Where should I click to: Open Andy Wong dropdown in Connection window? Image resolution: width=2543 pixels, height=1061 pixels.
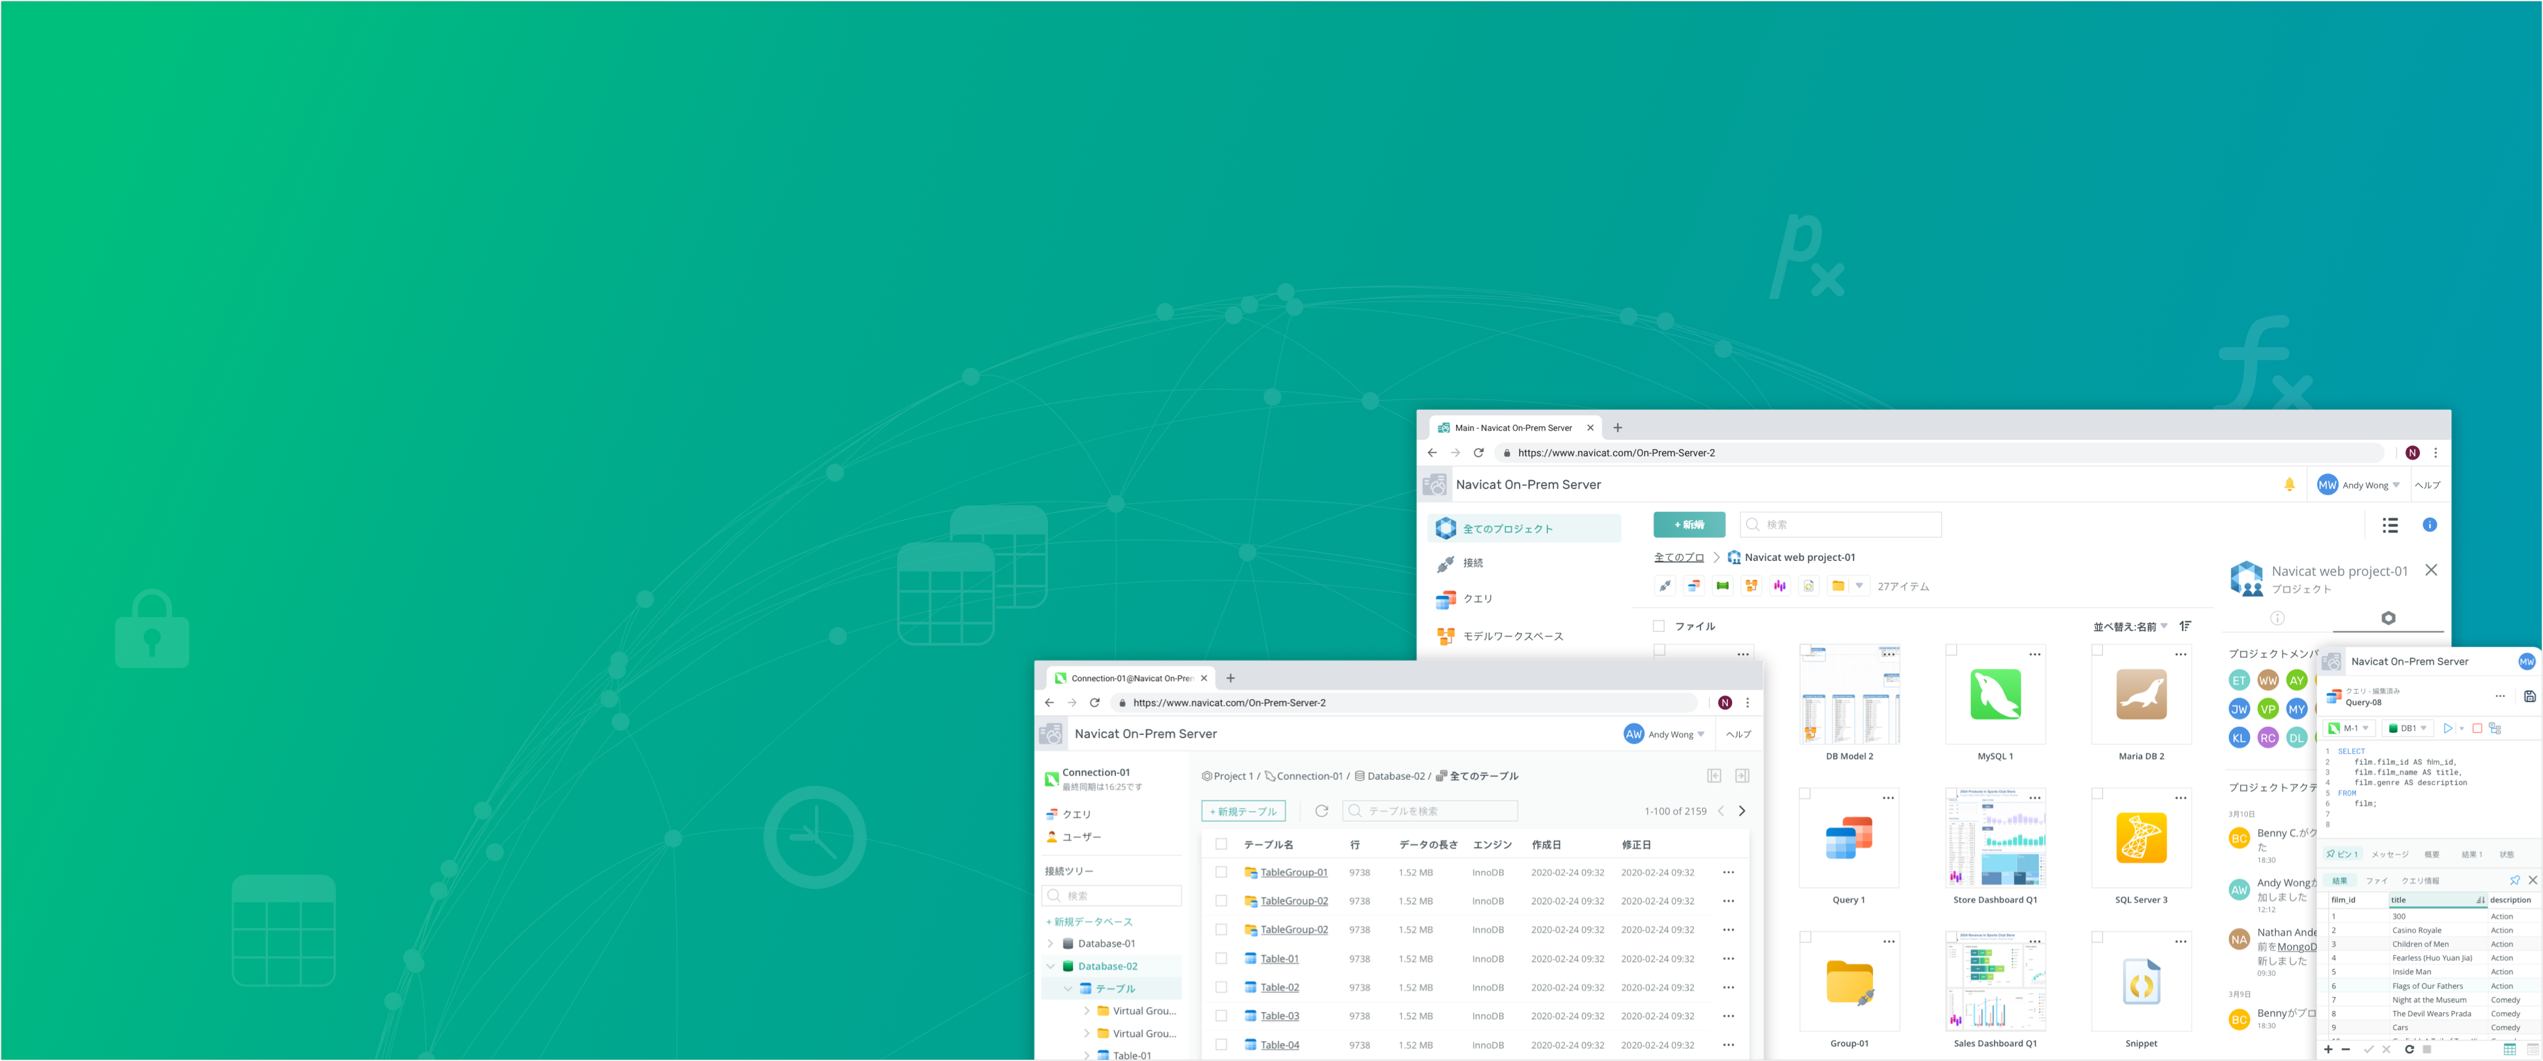[1664, 734]
